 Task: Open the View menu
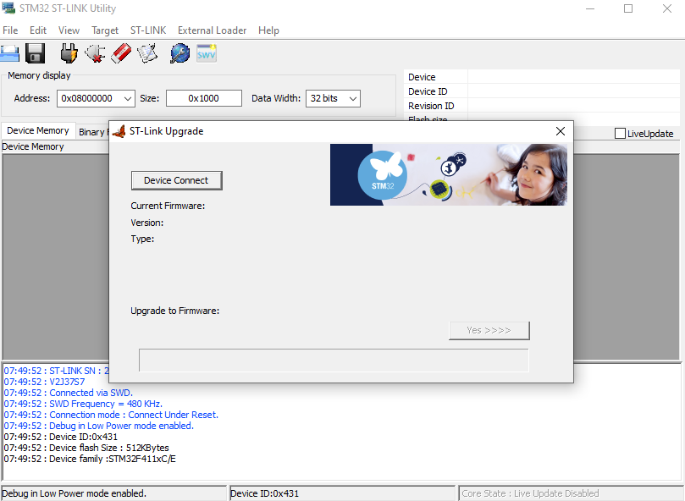(x=69, y=30)
